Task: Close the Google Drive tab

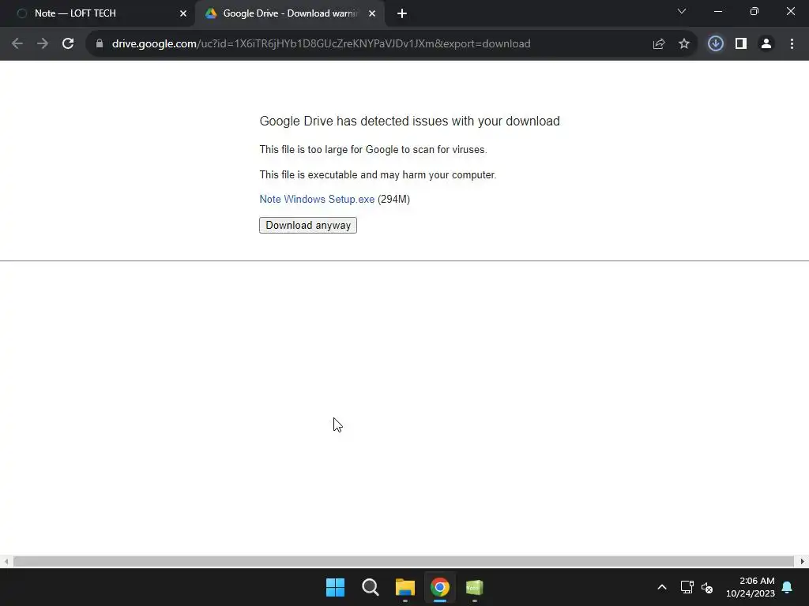Action: [x=372, y=13]
